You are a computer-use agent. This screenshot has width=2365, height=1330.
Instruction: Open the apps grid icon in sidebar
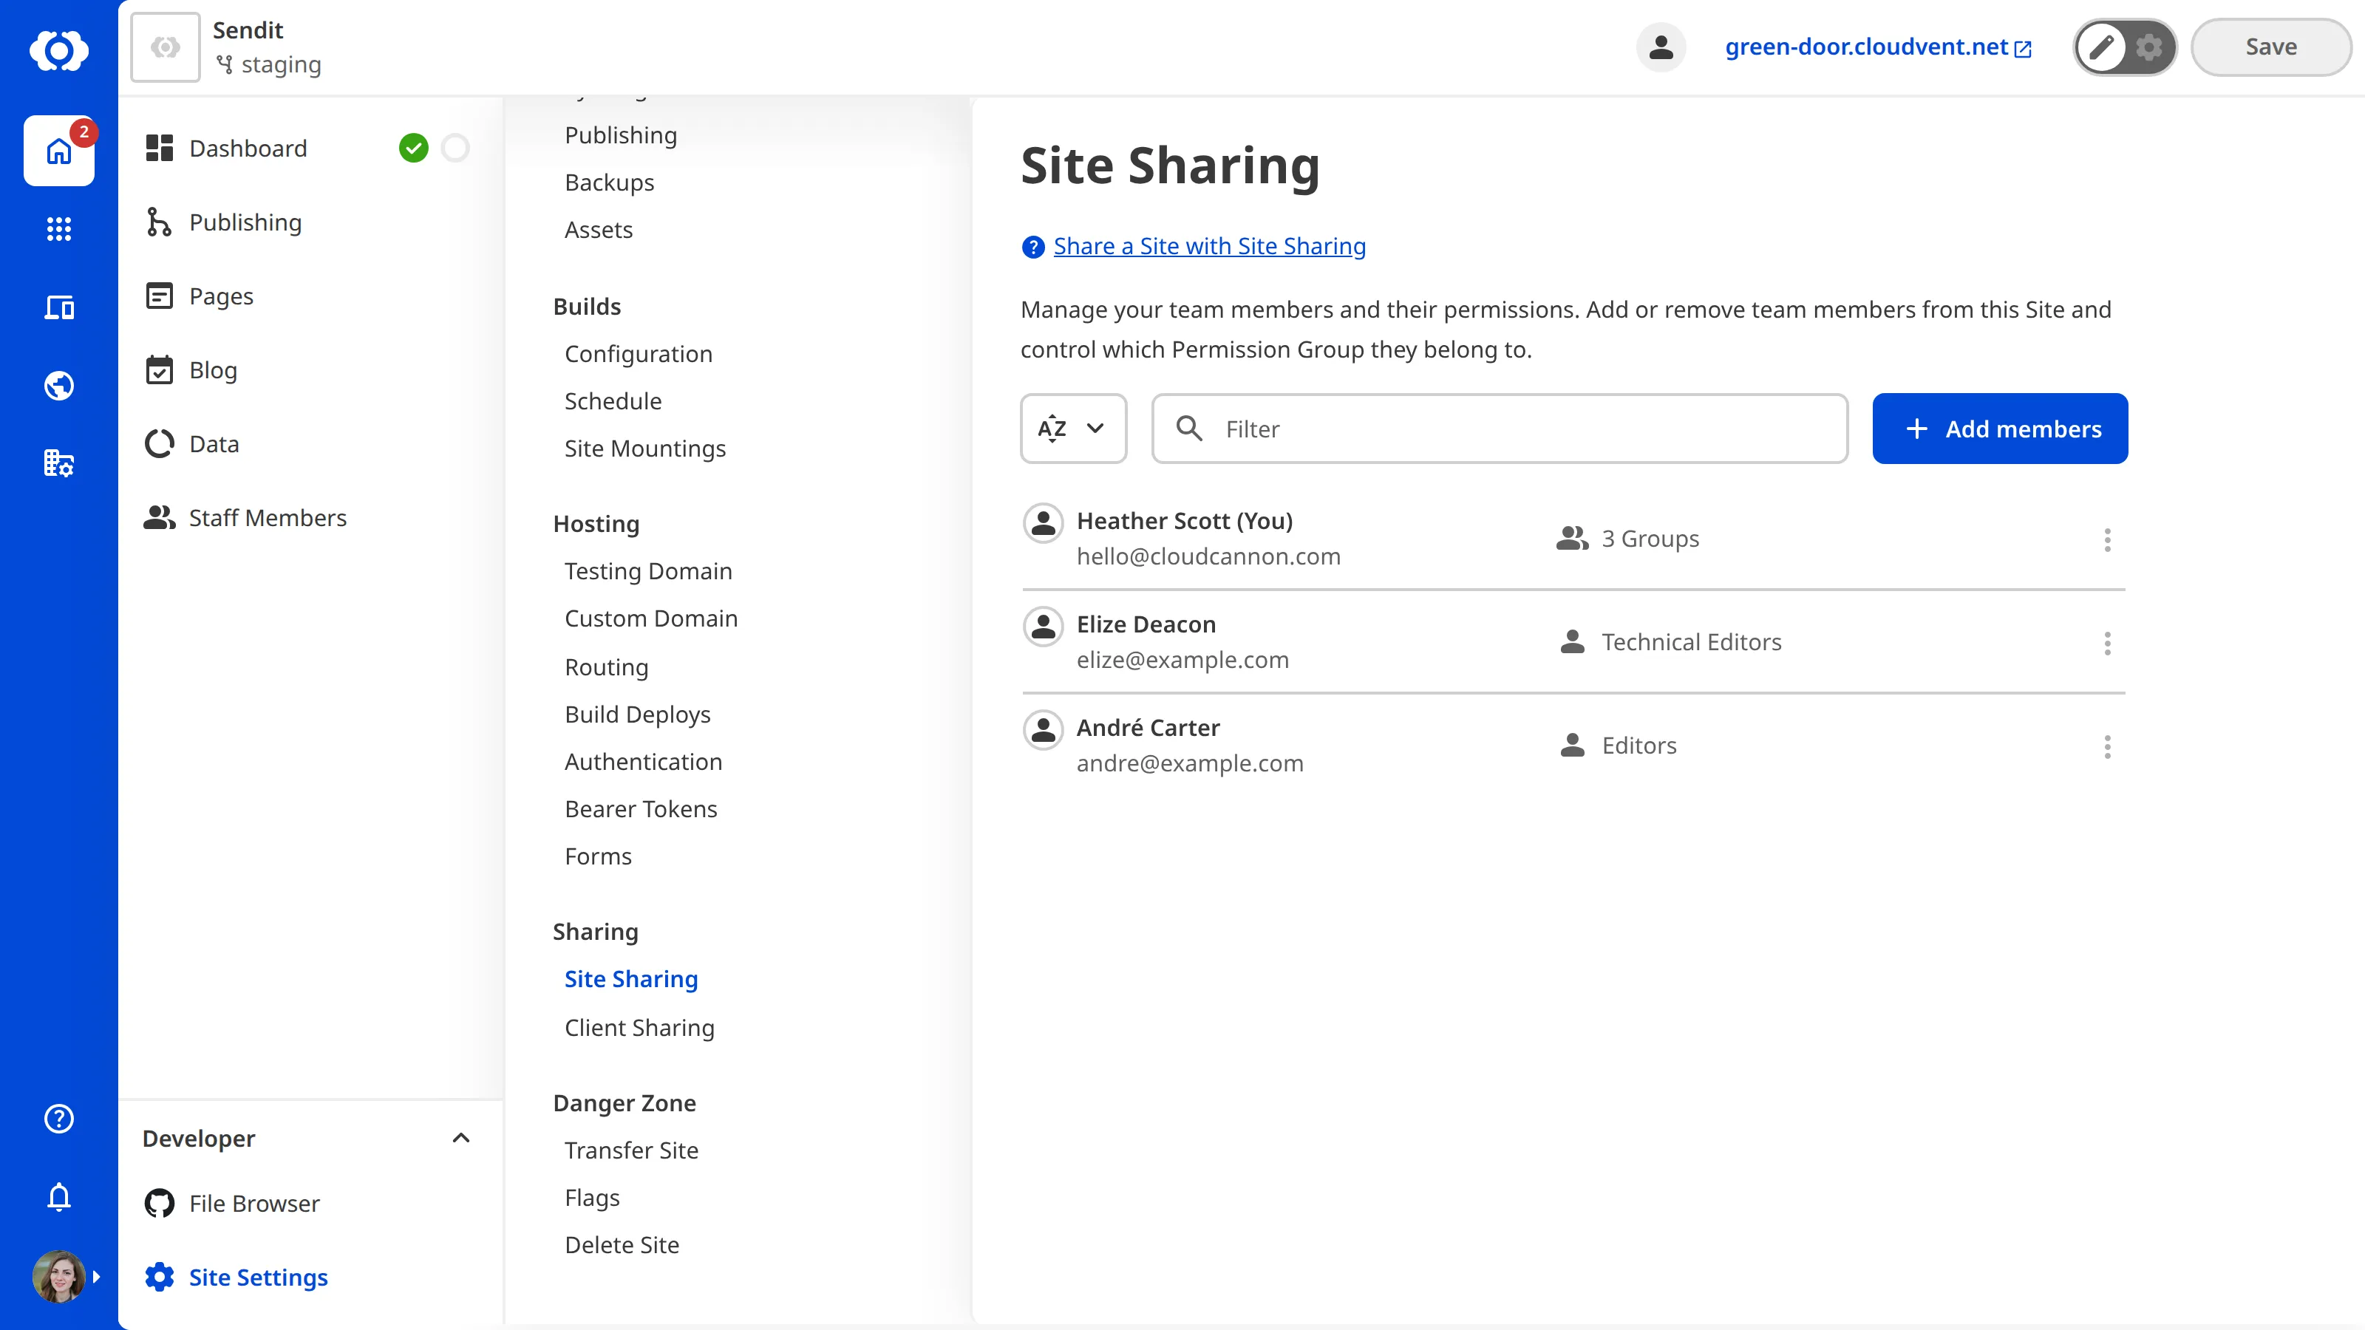59,228
